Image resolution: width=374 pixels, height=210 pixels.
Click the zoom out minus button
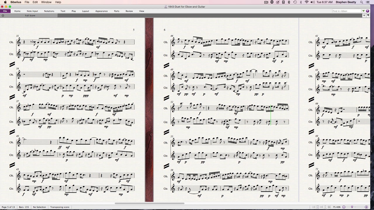[344, 207]
